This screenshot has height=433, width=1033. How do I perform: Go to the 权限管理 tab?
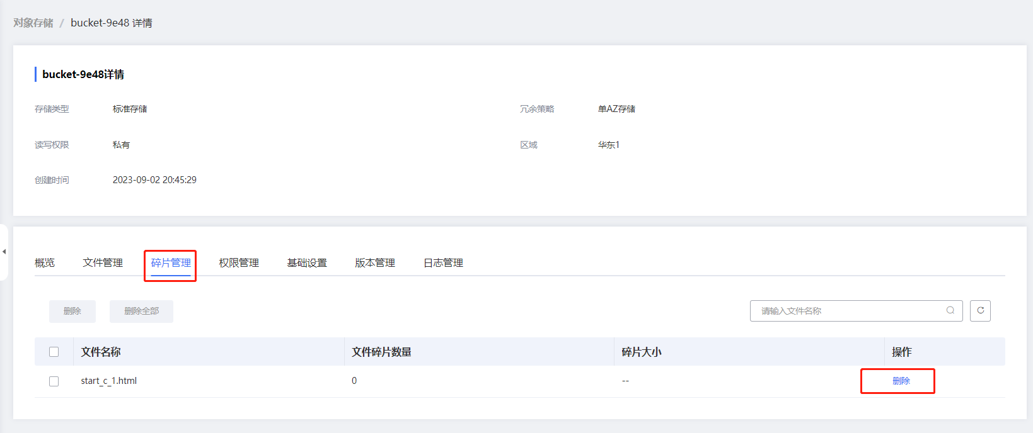(x=239, y=263)
